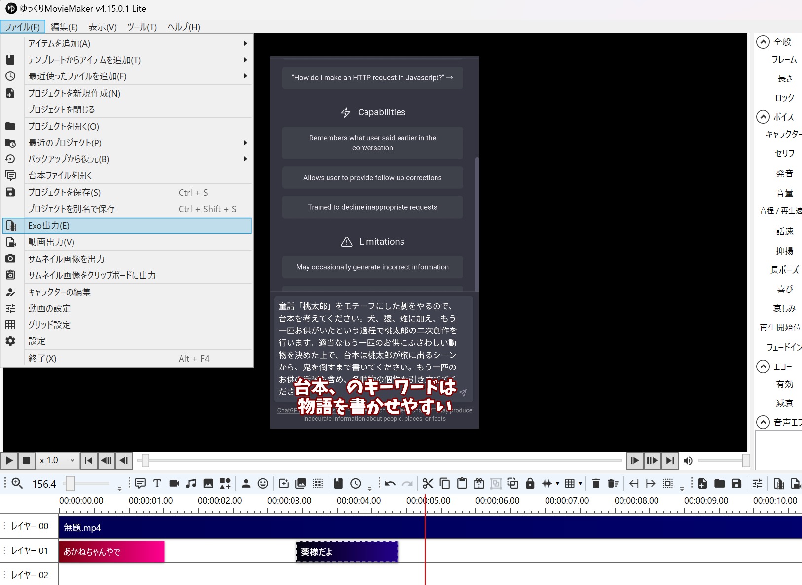Add a music item with the note icon

[191, 484]
